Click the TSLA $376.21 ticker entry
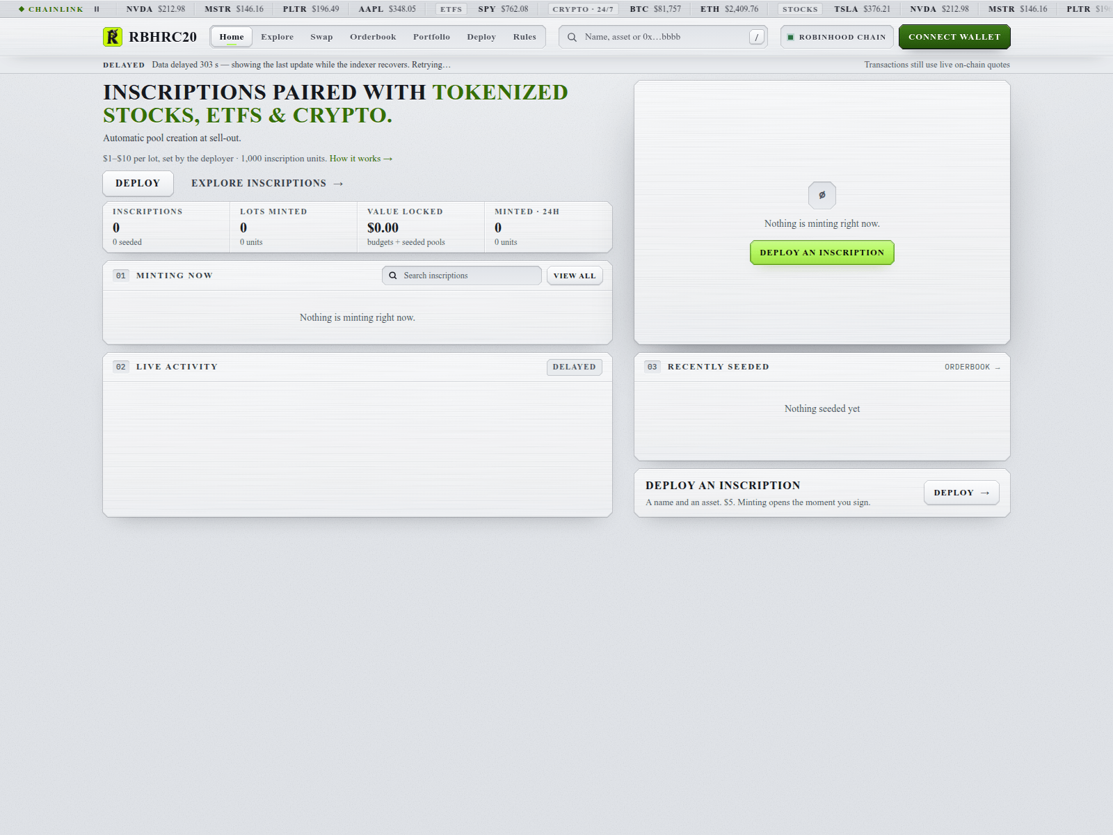The width and height of the screenshot is (1113, 835). click(862, 9)
